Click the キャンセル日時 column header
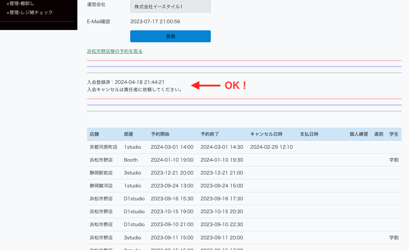 pyautogui.click(x=266, y=134)
